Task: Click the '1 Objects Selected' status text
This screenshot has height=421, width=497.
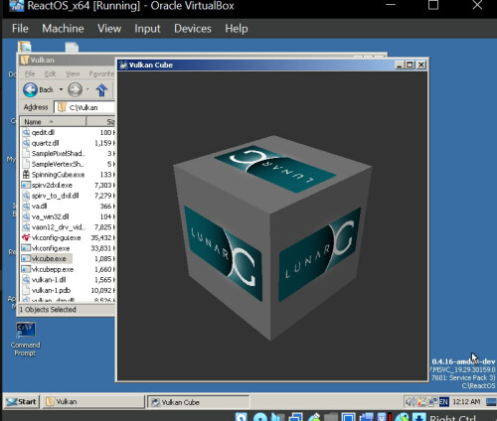Action: [48, 310]
